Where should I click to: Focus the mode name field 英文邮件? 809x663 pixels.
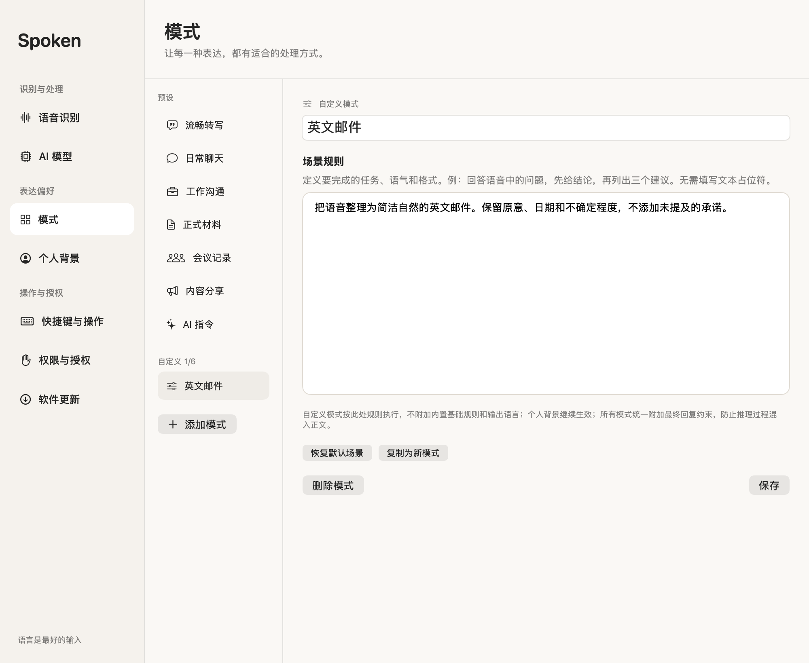click(546, 128)
